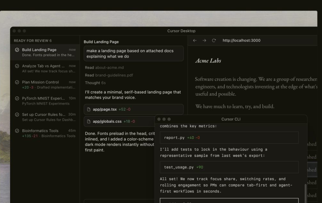Click "I'll add tests" line in Cursor CLI
This screenshot has width=322, height=203.
coord(213,152)
